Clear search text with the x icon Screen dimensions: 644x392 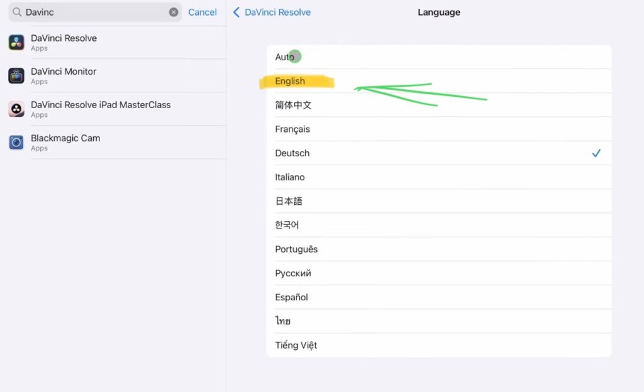click(174, 13)
